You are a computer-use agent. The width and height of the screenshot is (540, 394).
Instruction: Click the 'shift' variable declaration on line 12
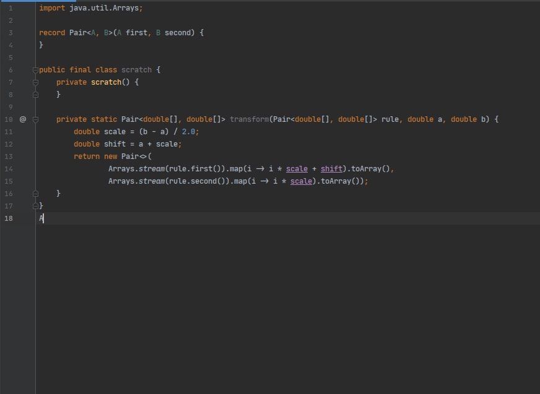pyautogui.click(x=115, y=144)
